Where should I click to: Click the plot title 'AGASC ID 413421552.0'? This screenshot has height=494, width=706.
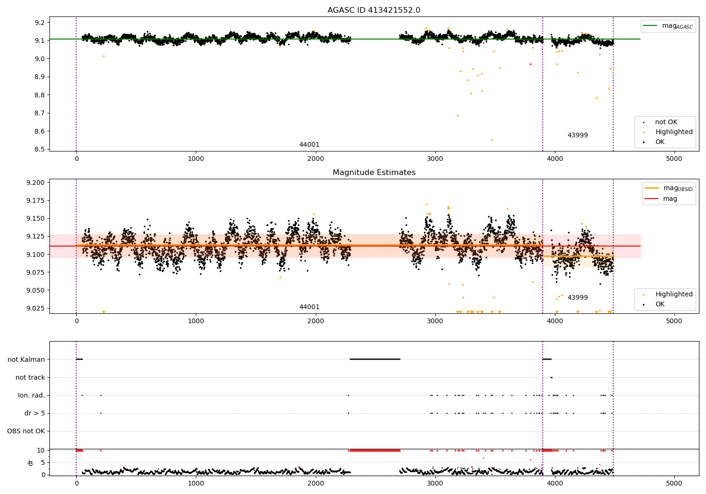click(374, 10)
